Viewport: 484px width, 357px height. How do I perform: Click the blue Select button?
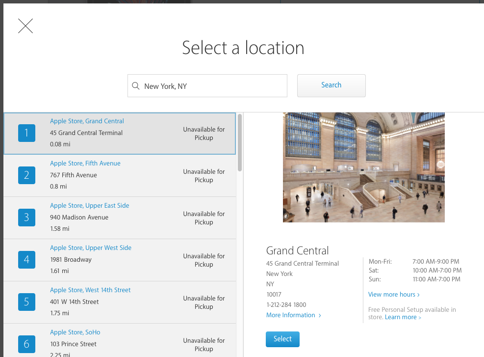(x=282, y=339)
